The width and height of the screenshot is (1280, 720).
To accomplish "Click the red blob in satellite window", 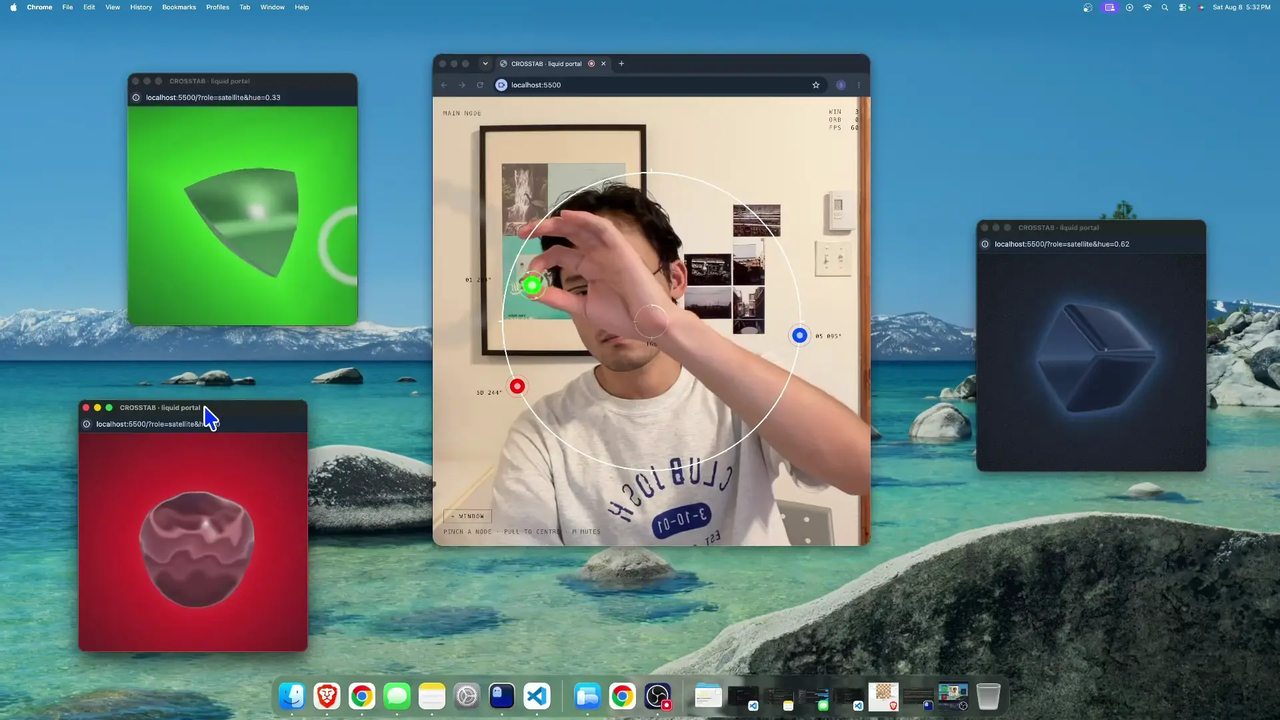I will tap(197, 549).
